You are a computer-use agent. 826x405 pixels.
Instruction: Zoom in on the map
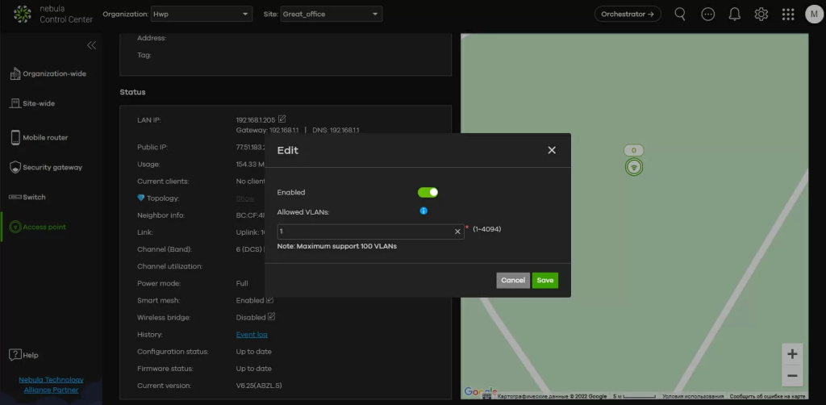click(792, 354)
